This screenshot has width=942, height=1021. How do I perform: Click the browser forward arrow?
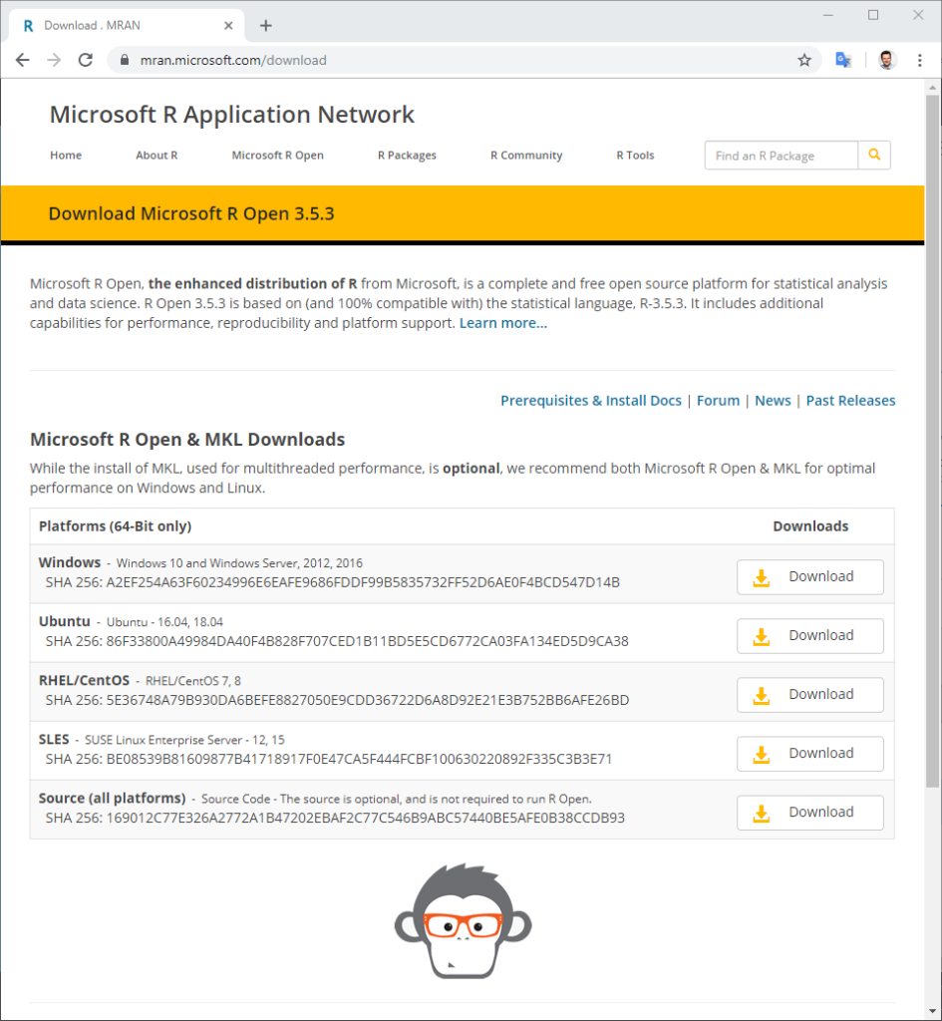tap(54, 61)
